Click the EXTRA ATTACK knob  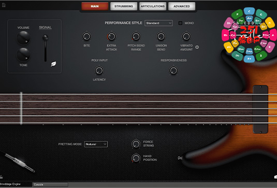click(x=111, y=36)
